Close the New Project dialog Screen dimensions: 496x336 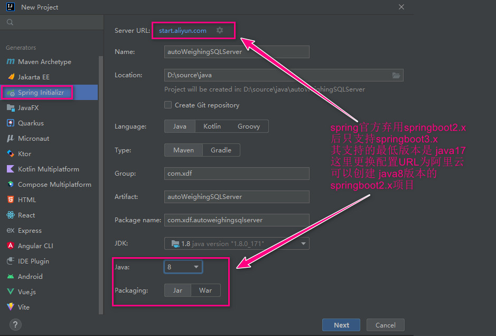[x=401, y=7]
